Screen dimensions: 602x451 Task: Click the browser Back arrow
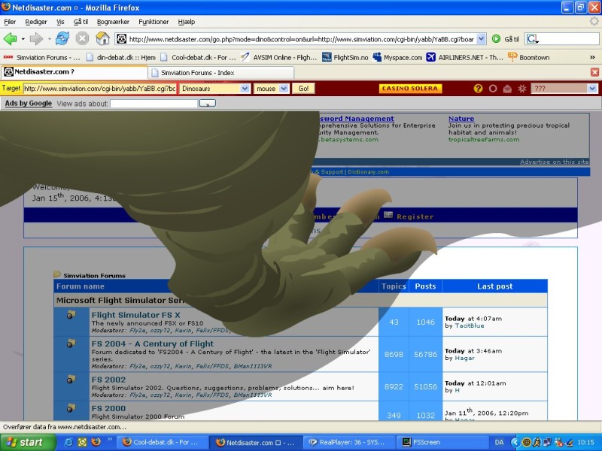point(10,39)
